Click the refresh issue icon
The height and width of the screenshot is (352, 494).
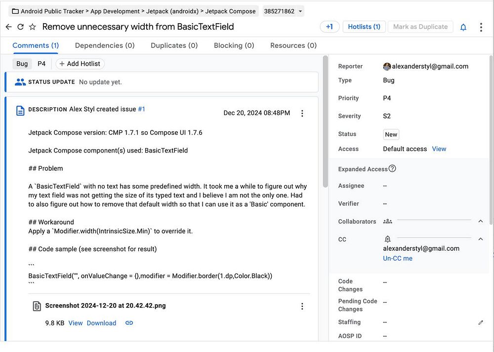[x=20, y=27]
